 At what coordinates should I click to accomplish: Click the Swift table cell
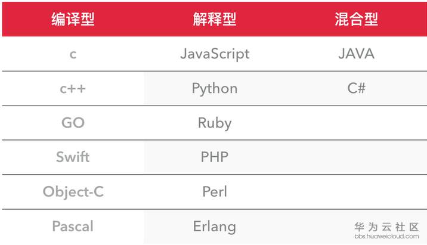73,158
